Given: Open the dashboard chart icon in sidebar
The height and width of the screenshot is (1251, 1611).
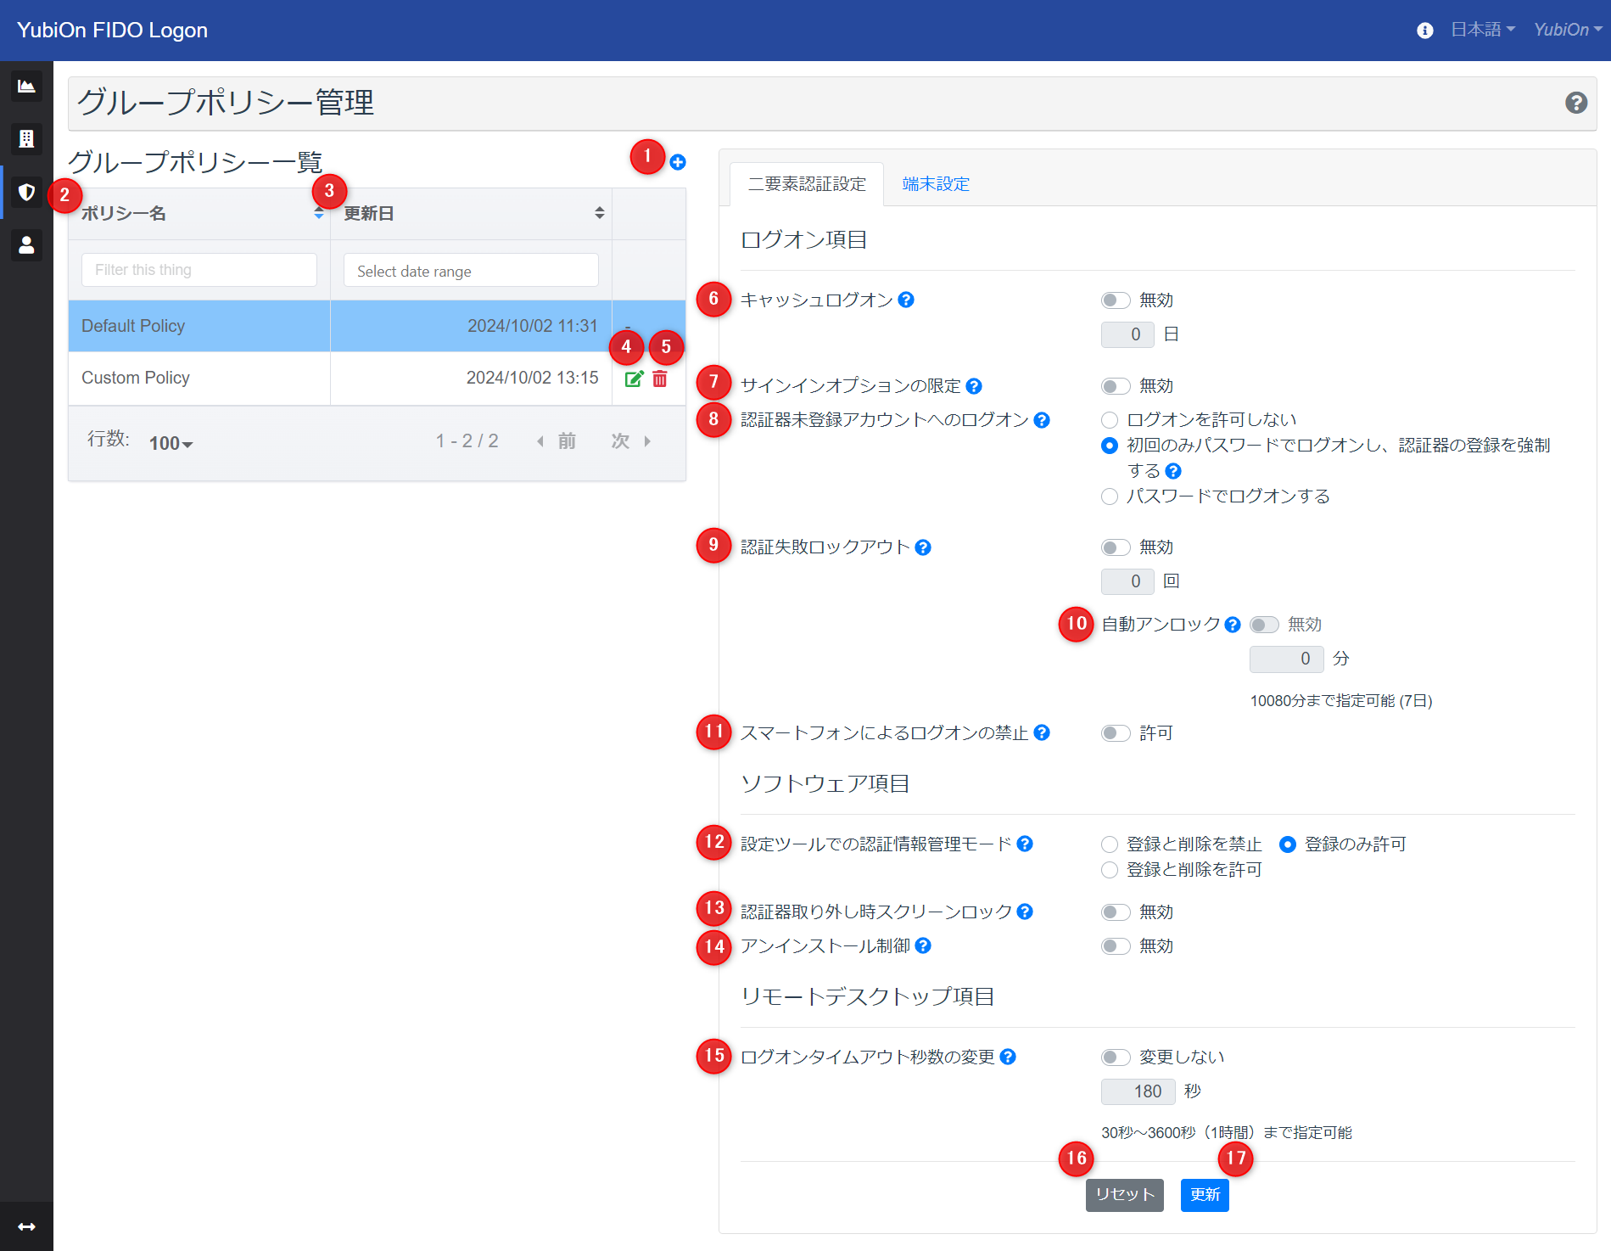Looking at the screenshot, I should pos(26,86).
